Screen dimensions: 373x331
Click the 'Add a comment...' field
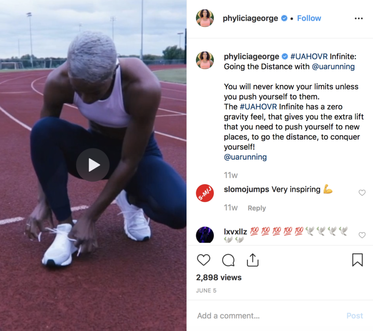(269, 316)
